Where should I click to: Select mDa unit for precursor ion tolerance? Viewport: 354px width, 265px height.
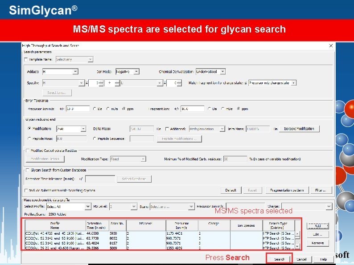coord(108,109)
